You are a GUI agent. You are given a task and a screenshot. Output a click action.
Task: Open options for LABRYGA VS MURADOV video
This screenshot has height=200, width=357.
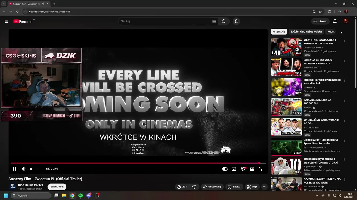tap(344, 60)
